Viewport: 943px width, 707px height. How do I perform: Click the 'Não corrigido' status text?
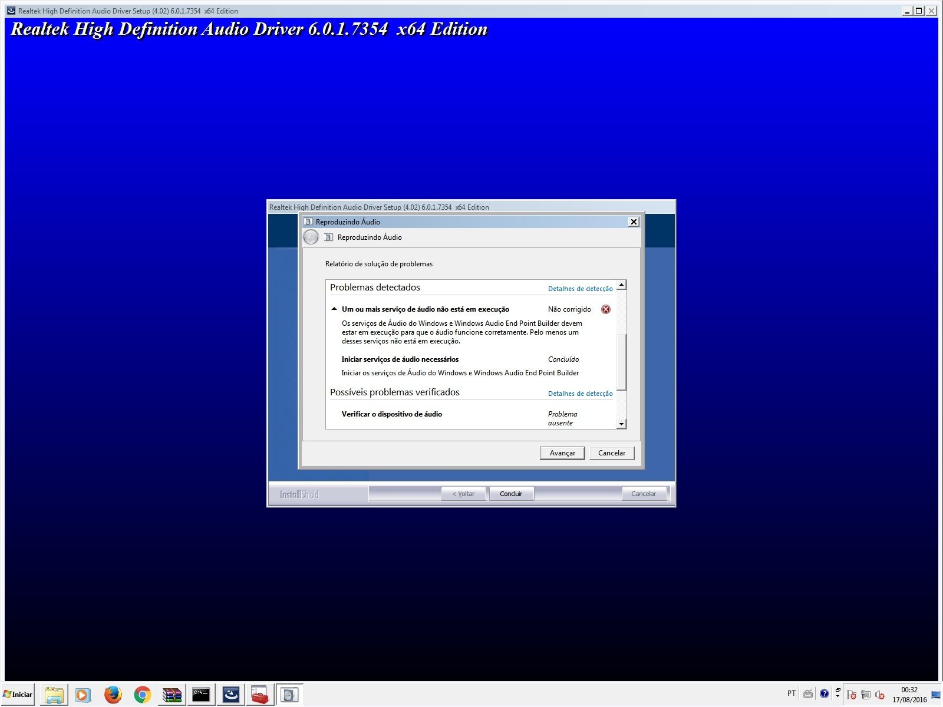(569, 309)
